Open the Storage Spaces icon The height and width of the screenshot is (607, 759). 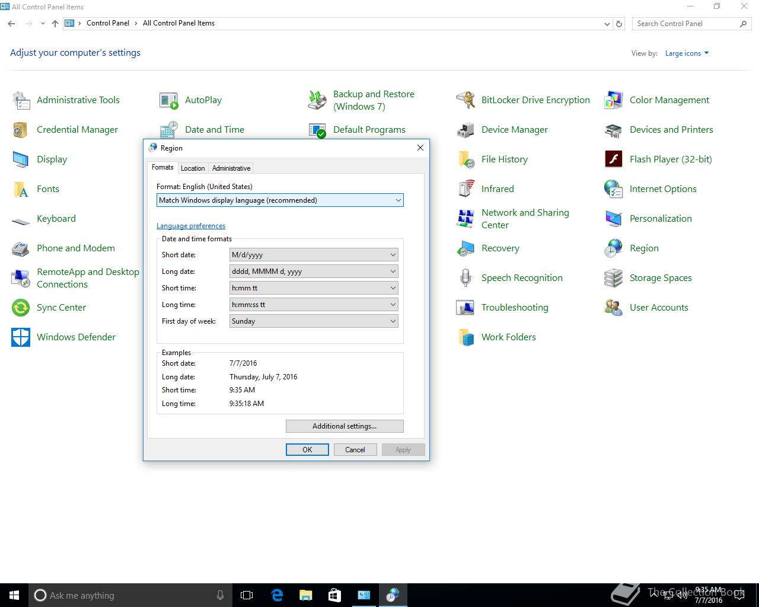[x=614, y=278]
